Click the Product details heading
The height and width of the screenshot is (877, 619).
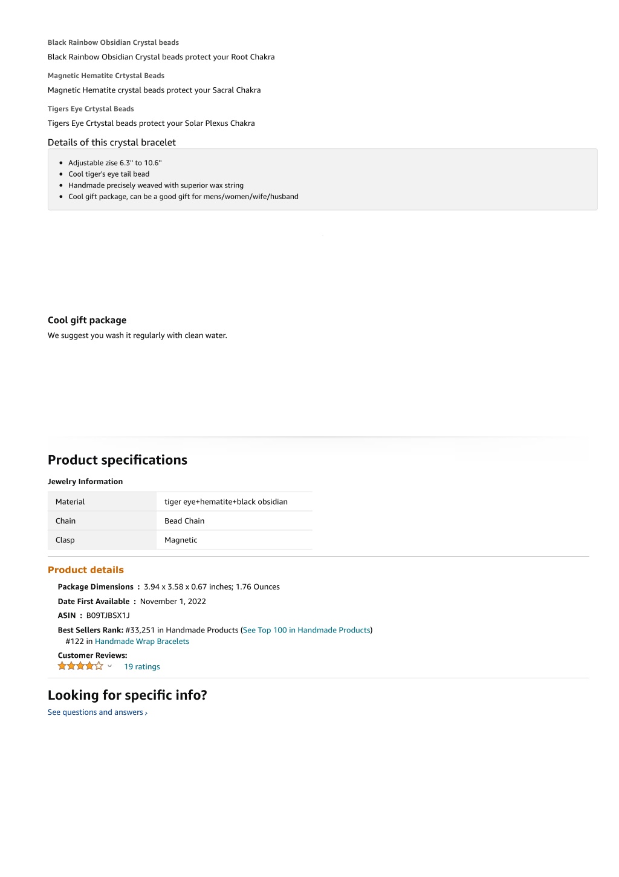click(x=86, y=570)
